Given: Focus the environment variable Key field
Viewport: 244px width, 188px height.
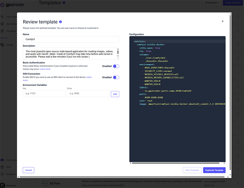Looking at the screenshot, I should pos(44,94).
